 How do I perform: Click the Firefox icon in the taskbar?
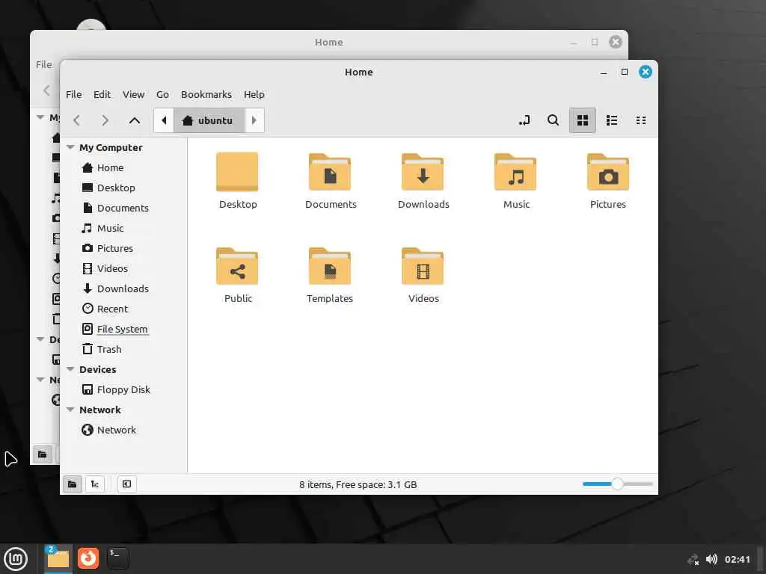pos(88,558)
